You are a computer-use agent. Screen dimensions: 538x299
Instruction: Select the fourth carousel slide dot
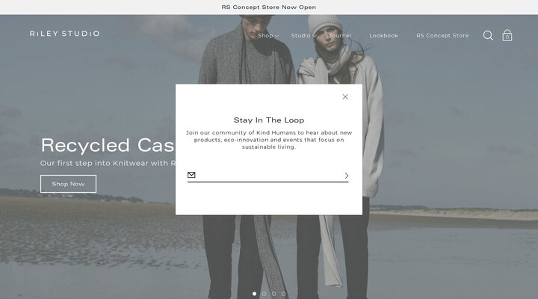click(283, 294)
